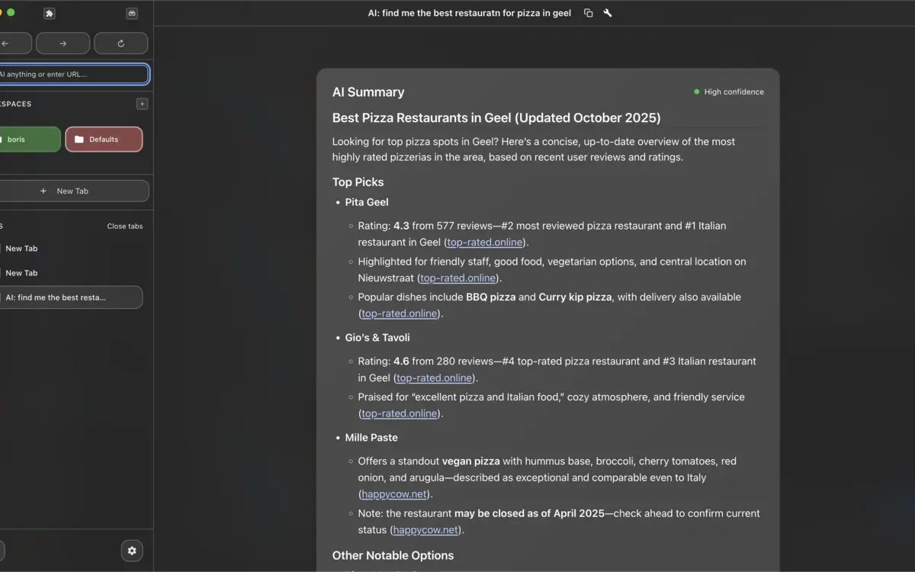Open top-rated.online link after Nieuwstraat

click(x=457, y=278)
